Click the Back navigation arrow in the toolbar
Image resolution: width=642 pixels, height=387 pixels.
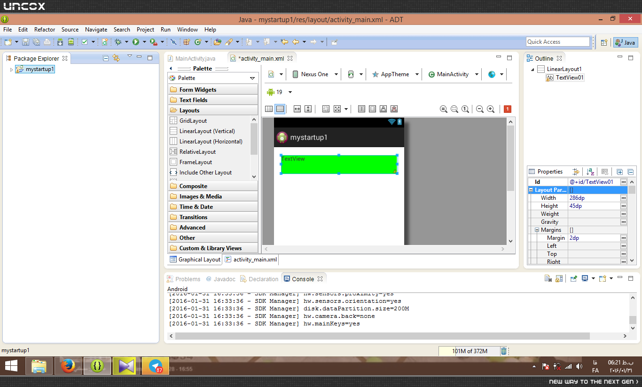coord(296,42)
